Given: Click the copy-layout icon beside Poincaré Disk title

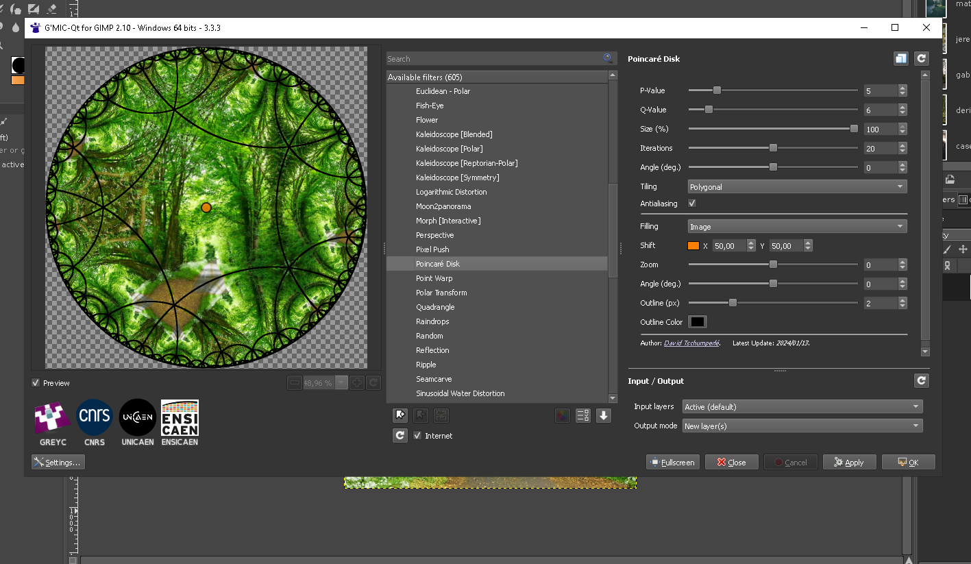Looking at the screenshot, I should tap(901, 59).
